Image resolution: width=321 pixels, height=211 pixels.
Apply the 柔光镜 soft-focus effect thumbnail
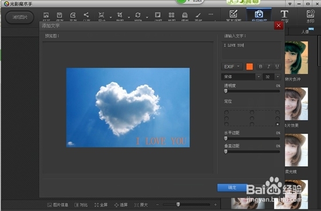click(x=296, y=150)
